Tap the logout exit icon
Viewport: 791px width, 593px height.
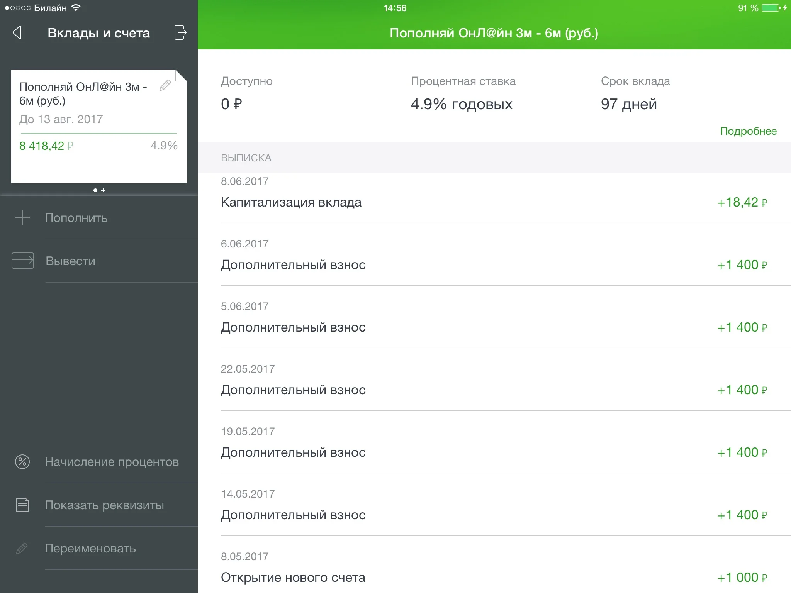pos(180,33)
